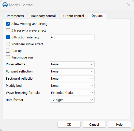Open the Roller effects dropdown
The image size is (134, 131).
pyautogui.click(x=72, y=64)
